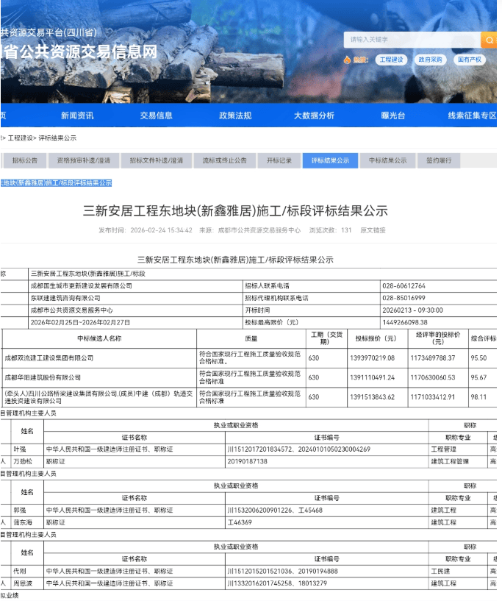Click 成都华阳建筑股份有限公司 candidate cell

click(99, 377)
